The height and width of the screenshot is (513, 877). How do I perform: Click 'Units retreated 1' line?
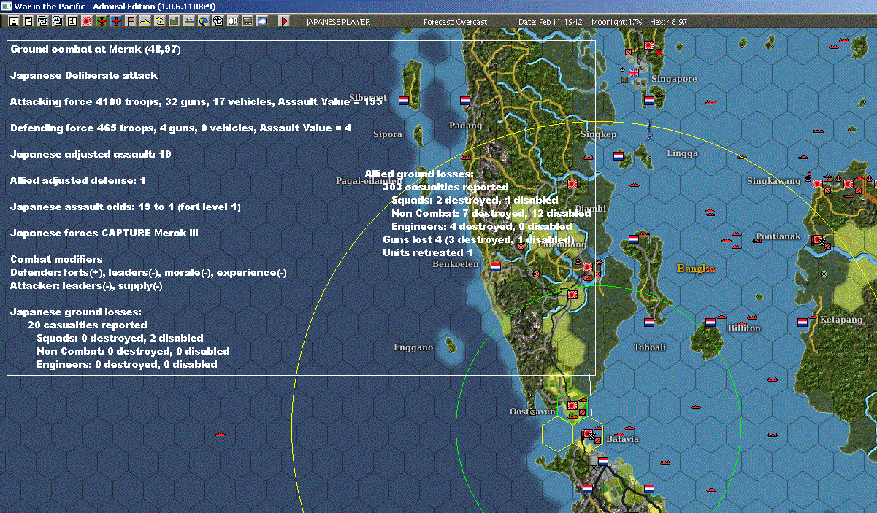click(428, 252)
